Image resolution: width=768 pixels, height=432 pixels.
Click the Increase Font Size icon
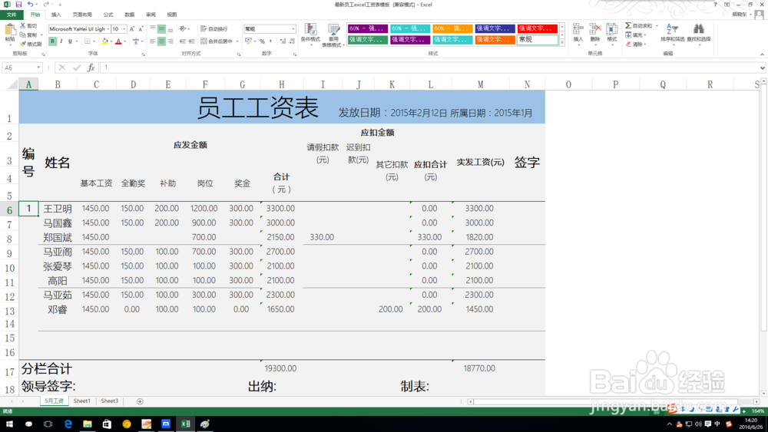pyautogui.click(x=132, y=29)
